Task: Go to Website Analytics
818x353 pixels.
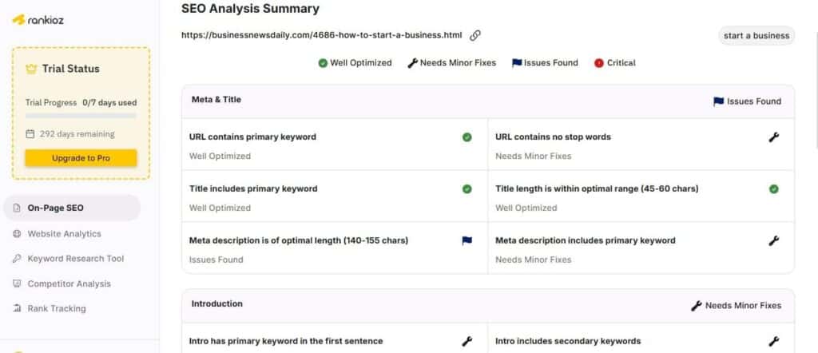Action: pyautogui.click(x=64, y=234)
